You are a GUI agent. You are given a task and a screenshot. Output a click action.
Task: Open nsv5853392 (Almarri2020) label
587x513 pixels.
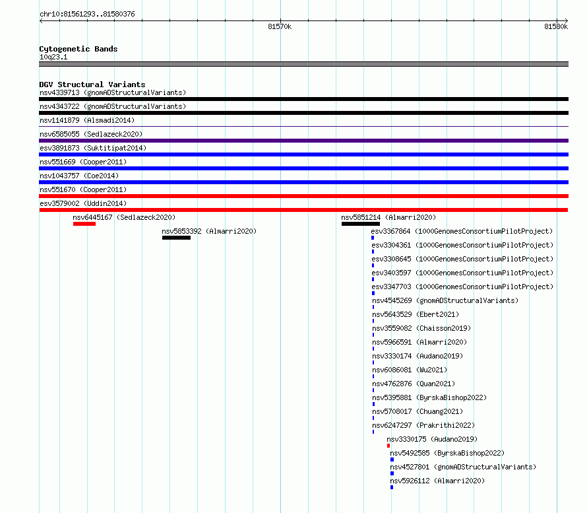(209, 231)
